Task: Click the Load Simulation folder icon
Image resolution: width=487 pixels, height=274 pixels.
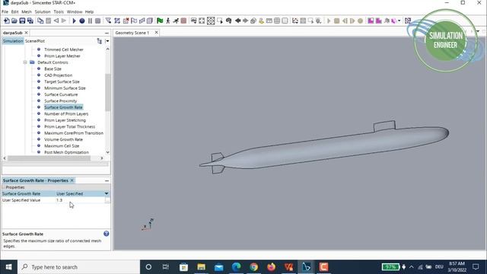Action: pyautogui.click(x=14, y=21)
